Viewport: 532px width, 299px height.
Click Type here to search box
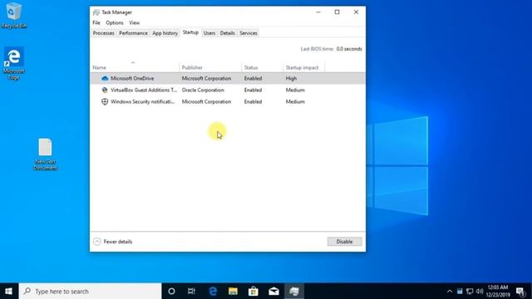[x=91, y=292]
